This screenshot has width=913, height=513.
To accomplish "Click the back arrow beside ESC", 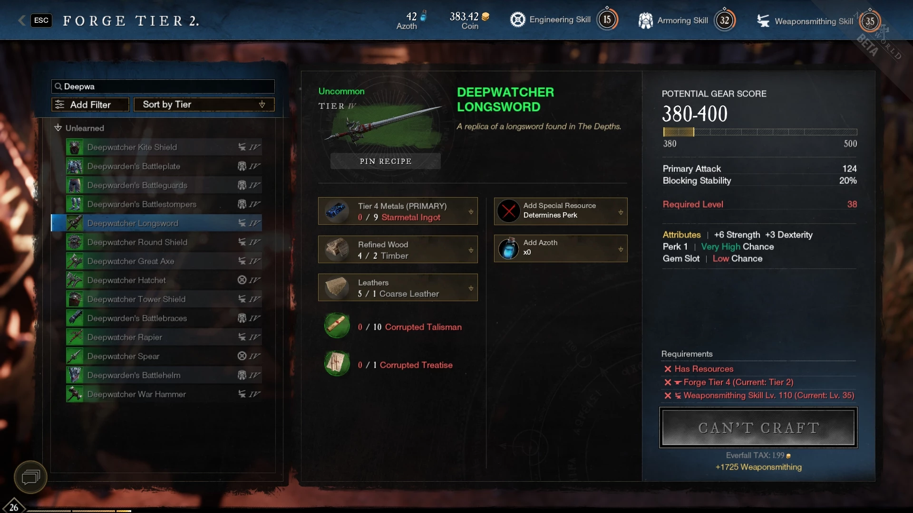I will 21,20.
